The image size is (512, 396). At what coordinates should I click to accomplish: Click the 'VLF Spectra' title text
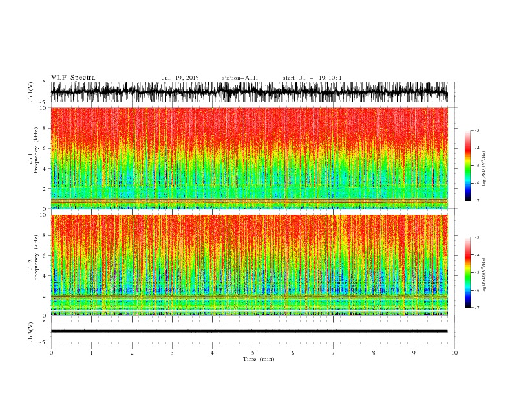(x=73, y=78)
